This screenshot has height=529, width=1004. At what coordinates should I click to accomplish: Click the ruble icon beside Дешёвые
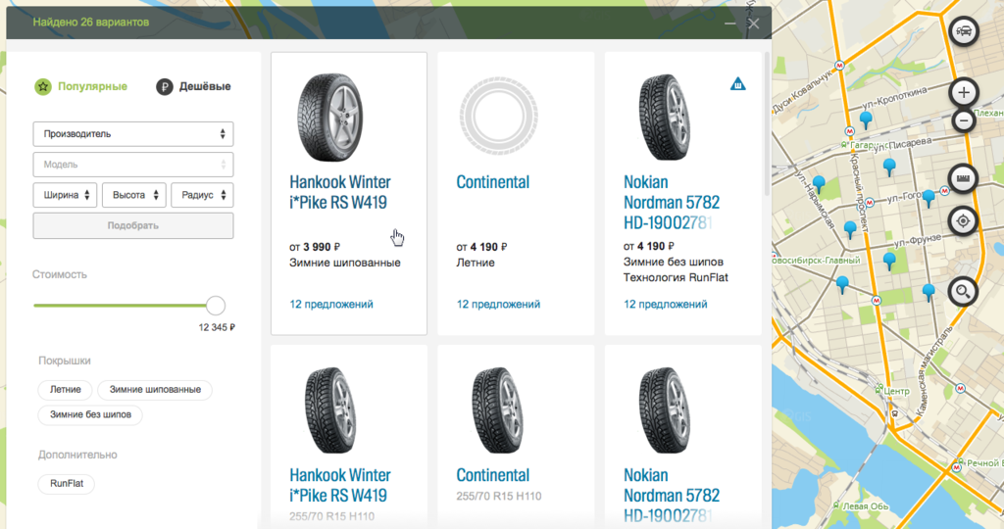point(165,86)
